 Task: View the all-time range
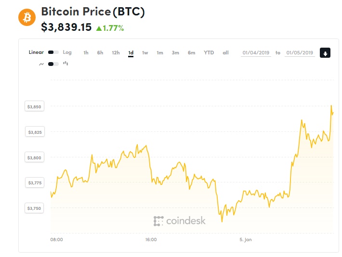(225, 53)
